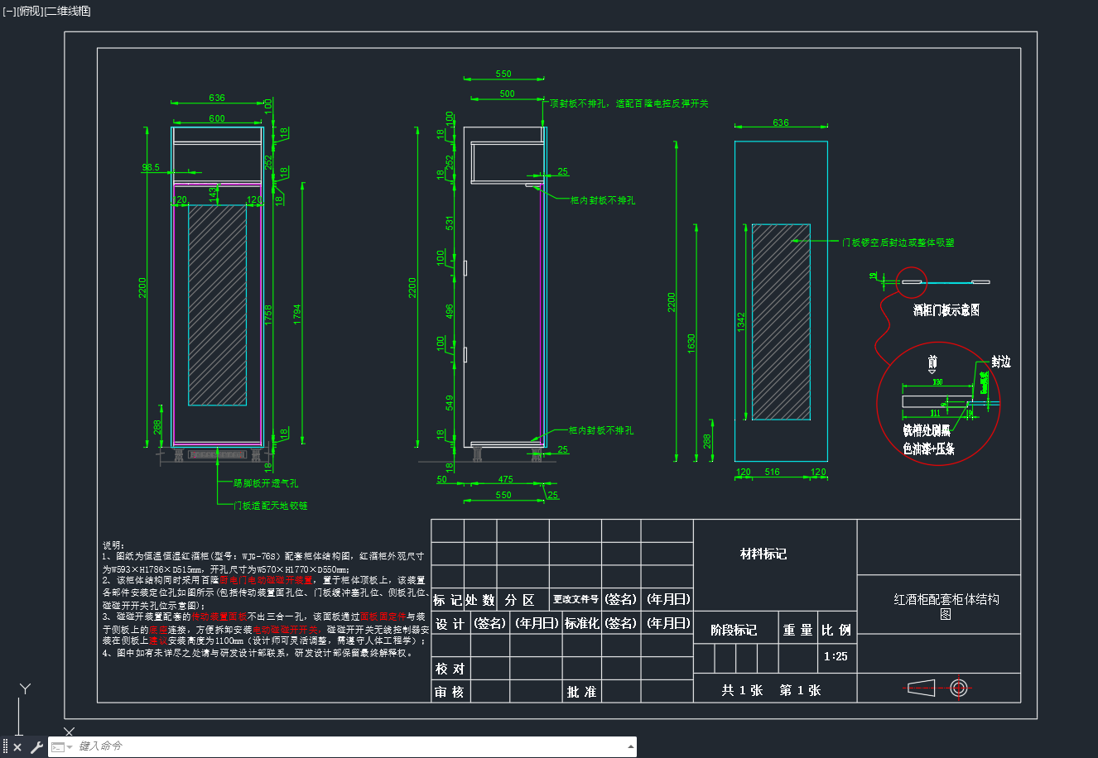Select the 第 1 张 text
The image size is (1098, 758).
click(x=800, y=690)
